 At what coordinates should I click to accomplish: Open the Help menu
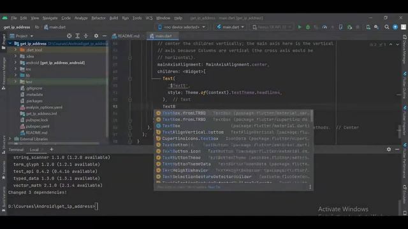pos(178,18)
